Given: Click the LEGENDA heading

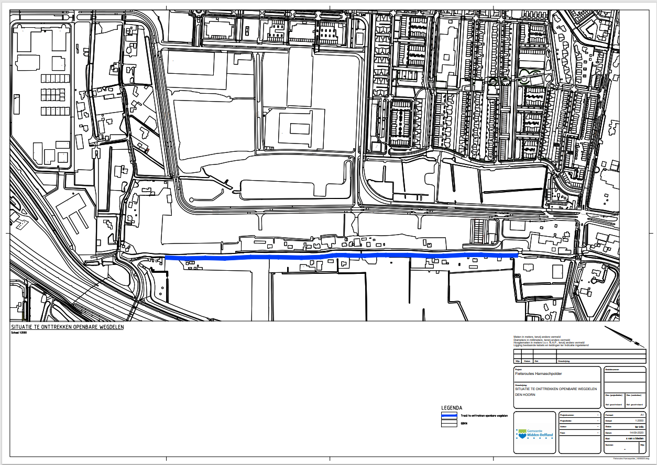Looking at the screenshot, I should point(452,408).
